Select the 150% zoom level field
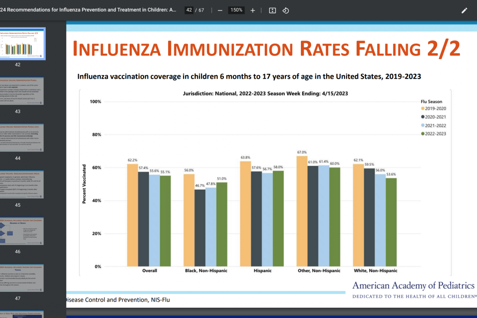This screenshot has width=477, height=318. tap(236, 10)
